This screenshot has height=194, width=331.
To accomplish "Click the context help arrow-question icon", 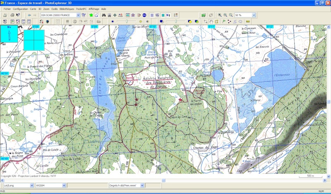I will point(18,15).
